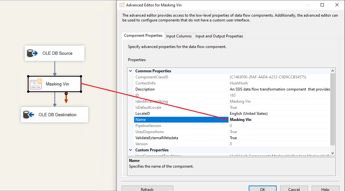This screenshot has height=191, width=345.
Task: Switch to the Input Columns tab
Action: click(x=179, y=36)
